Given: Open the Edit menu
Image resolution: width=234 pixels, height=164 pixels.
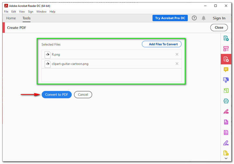Looking at the screenshot, I should [x=13, y=12].
